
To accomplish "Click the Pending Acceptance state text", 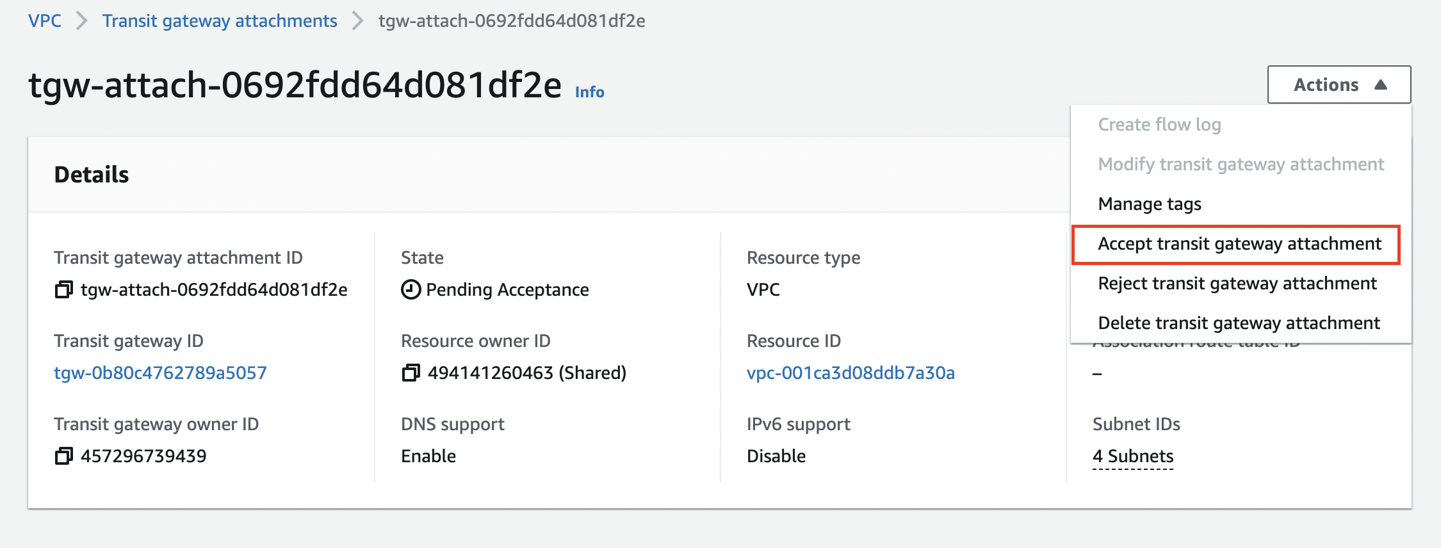I will click(507, 290).
